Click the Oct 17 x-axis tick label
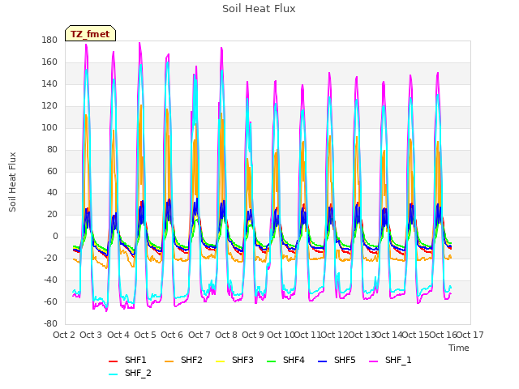 click(470, 335)
